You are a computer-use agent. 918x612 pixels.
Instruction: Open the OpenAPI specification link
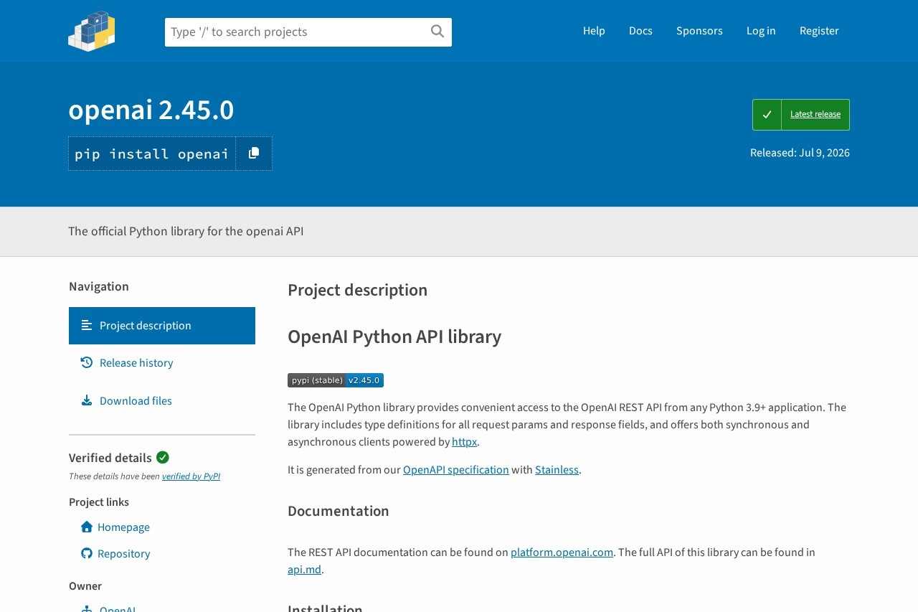coord(456,470)
